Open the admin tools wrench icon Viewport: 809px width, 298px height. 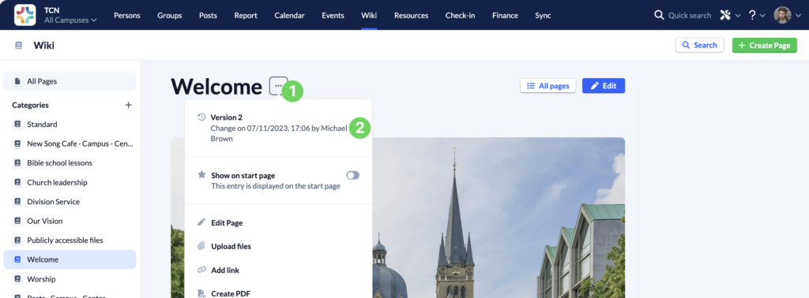725,15
